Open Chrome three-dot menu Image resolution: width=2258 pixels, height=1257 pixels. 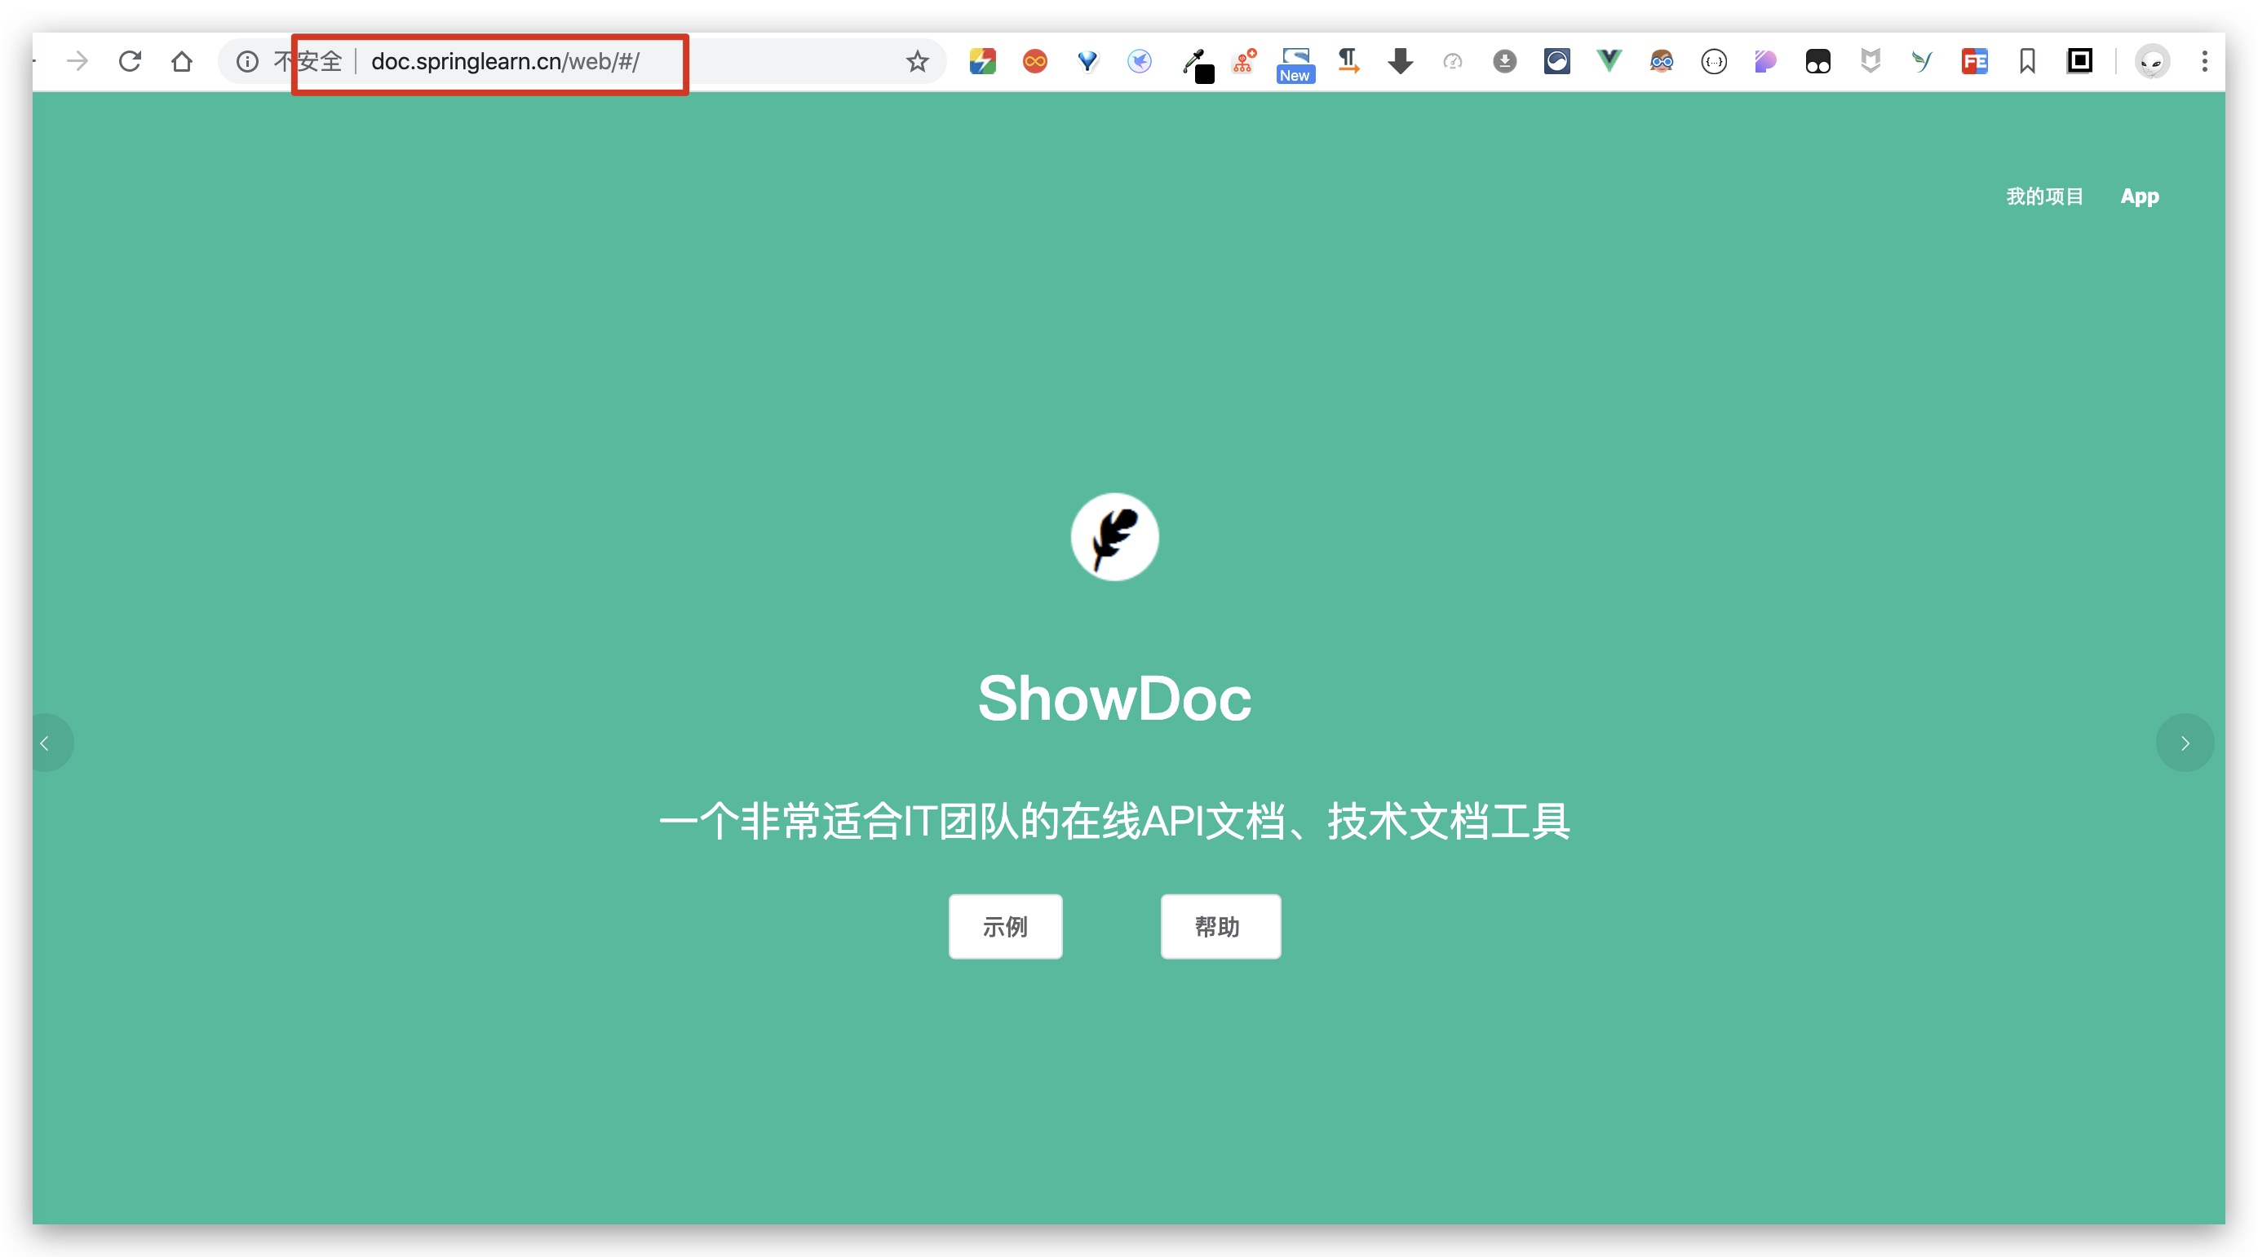pos(2203,61)
